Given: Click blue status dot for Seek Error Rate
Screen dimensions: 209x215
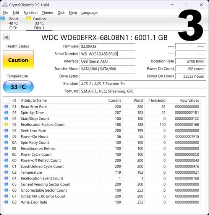Looking at the screenshot, I should 6,130.
